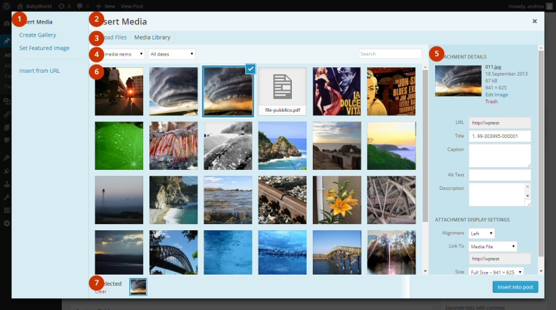Screen dimensions: 556x310
Task: Open the Alignment dropdown
Action: (x=481, y=233)
